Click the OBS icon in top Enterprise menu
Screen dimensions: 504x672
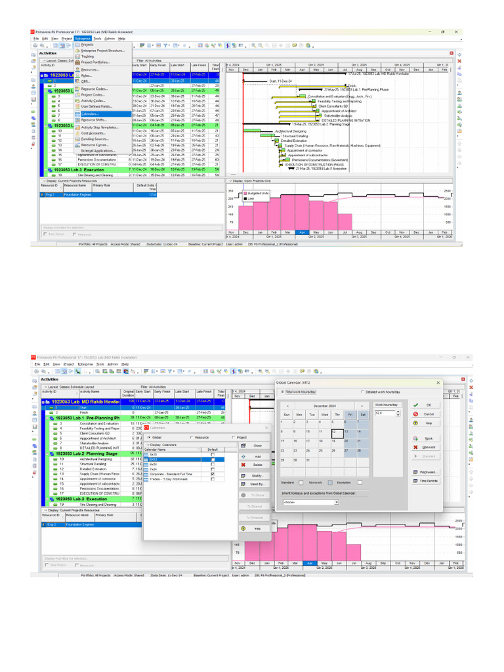77,81
